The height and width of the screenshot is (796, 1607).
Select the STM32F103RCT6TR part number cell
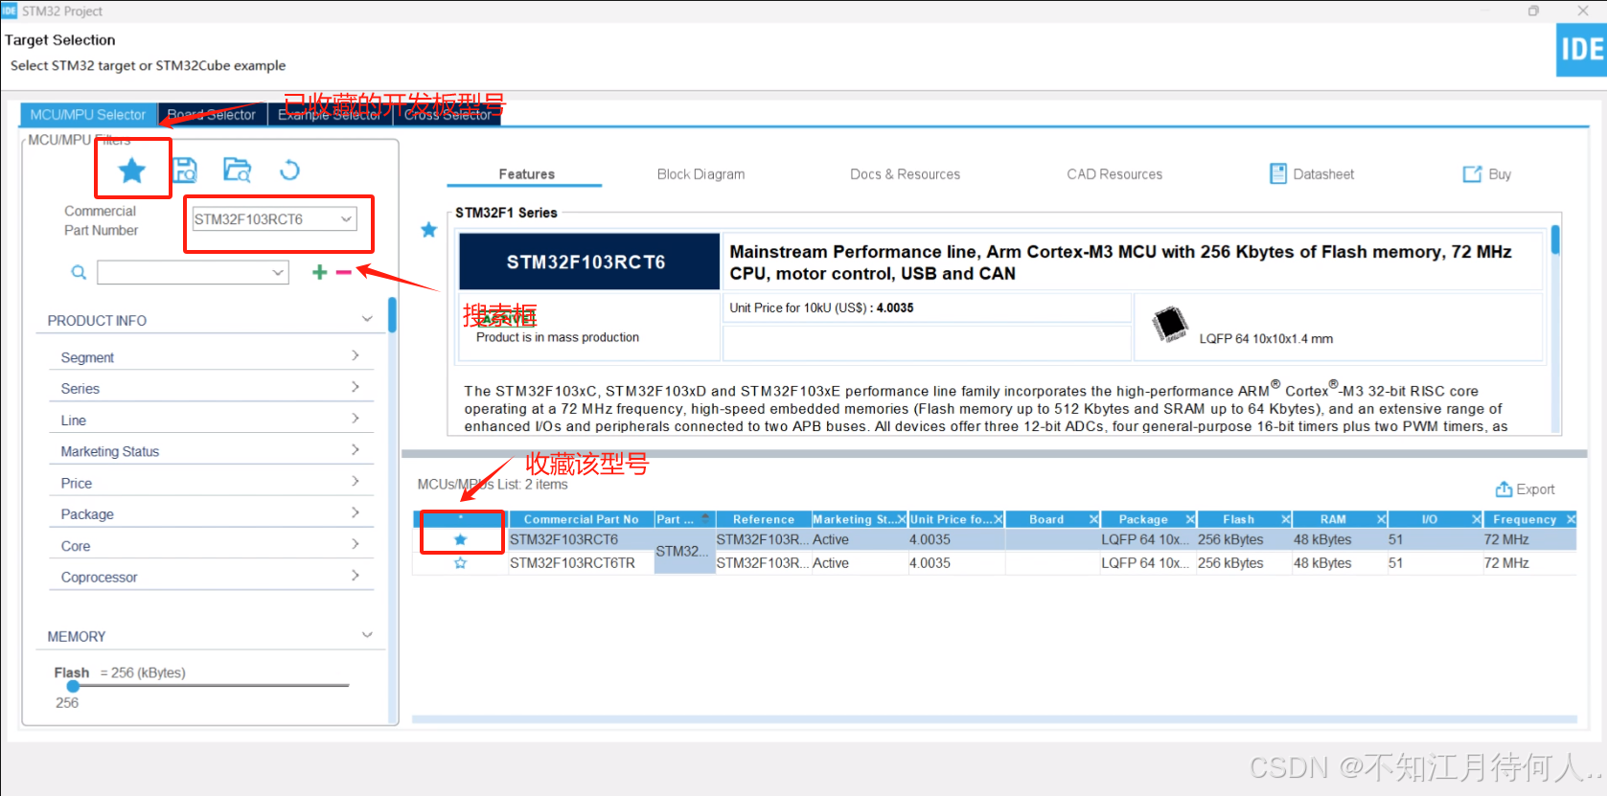581,563
